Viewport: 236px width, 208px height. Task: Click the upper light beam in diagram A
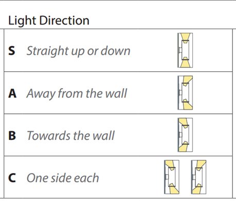pyautogui.click(x=188, y=79)
